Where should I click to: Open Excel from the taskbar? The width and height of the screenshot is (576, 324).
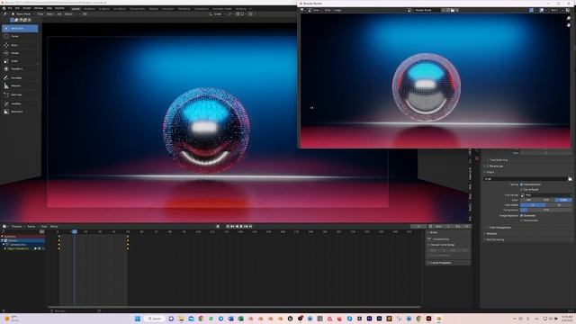click(240, 319)
